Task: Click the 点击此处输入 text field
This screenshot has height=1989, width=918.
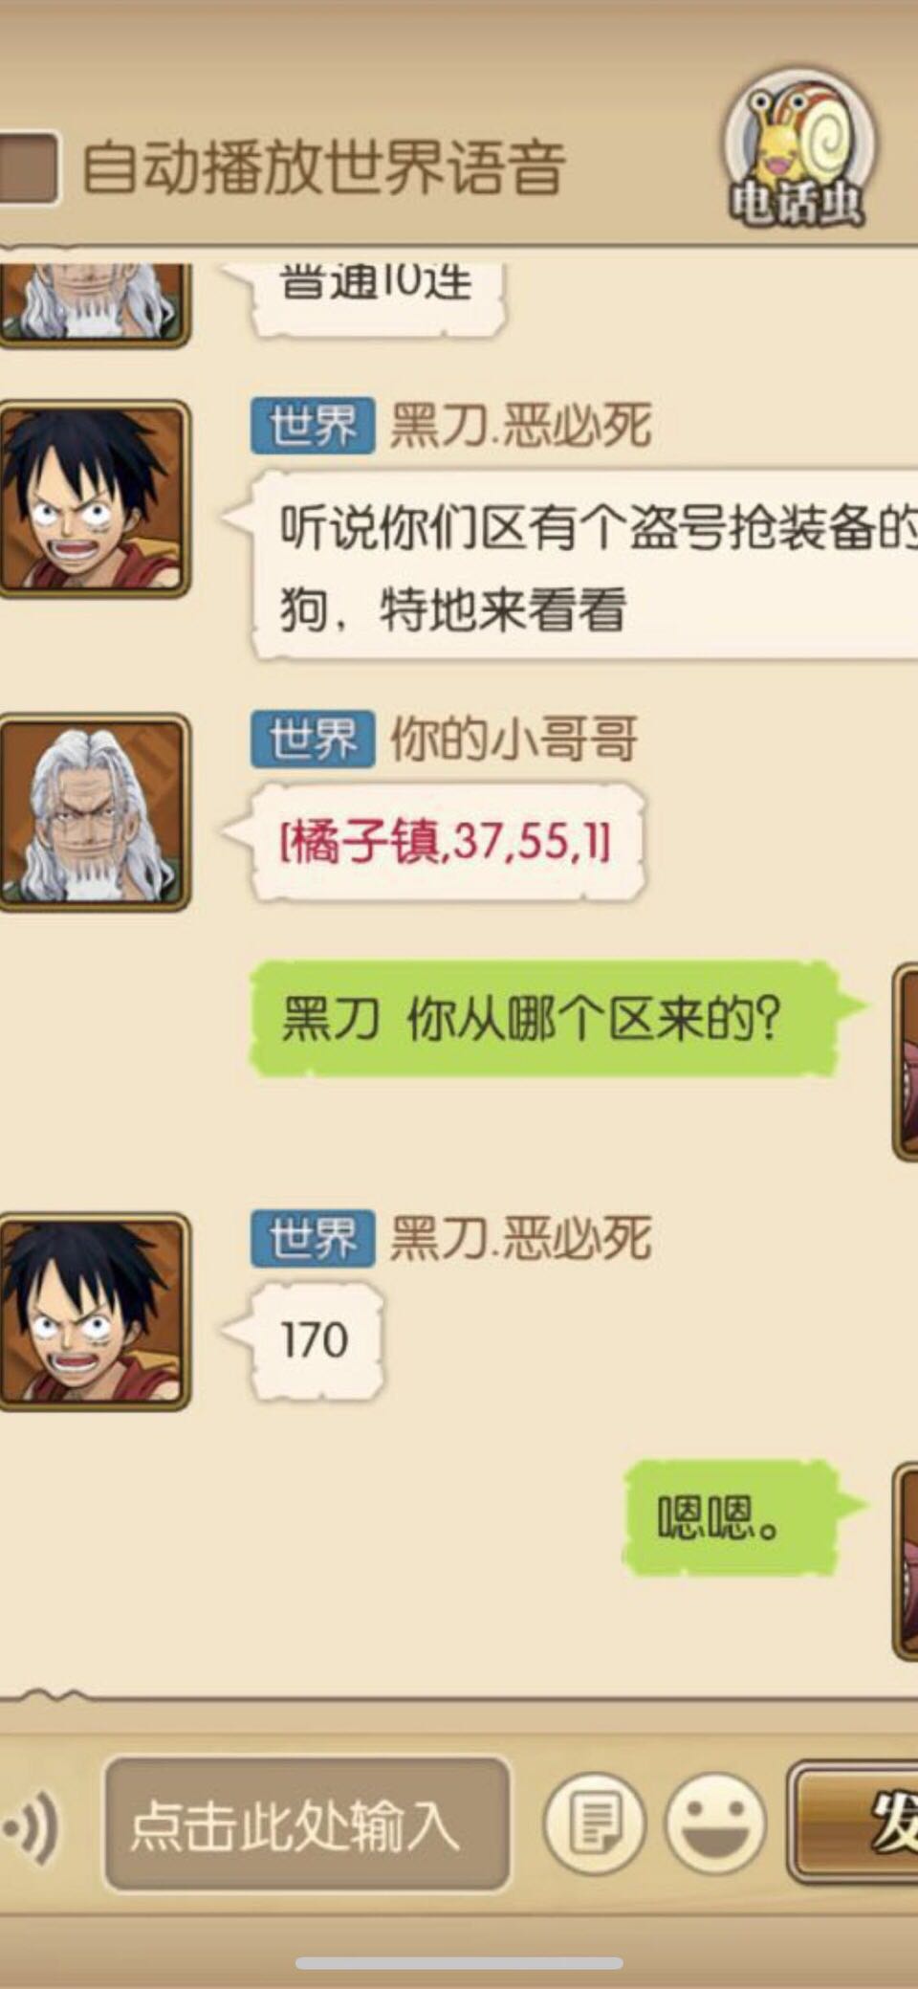Action: point(306,1823)
